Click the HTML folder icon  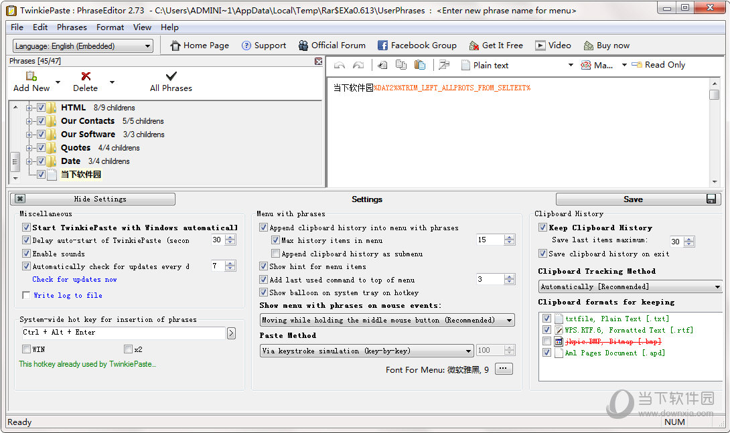(52, 108)
